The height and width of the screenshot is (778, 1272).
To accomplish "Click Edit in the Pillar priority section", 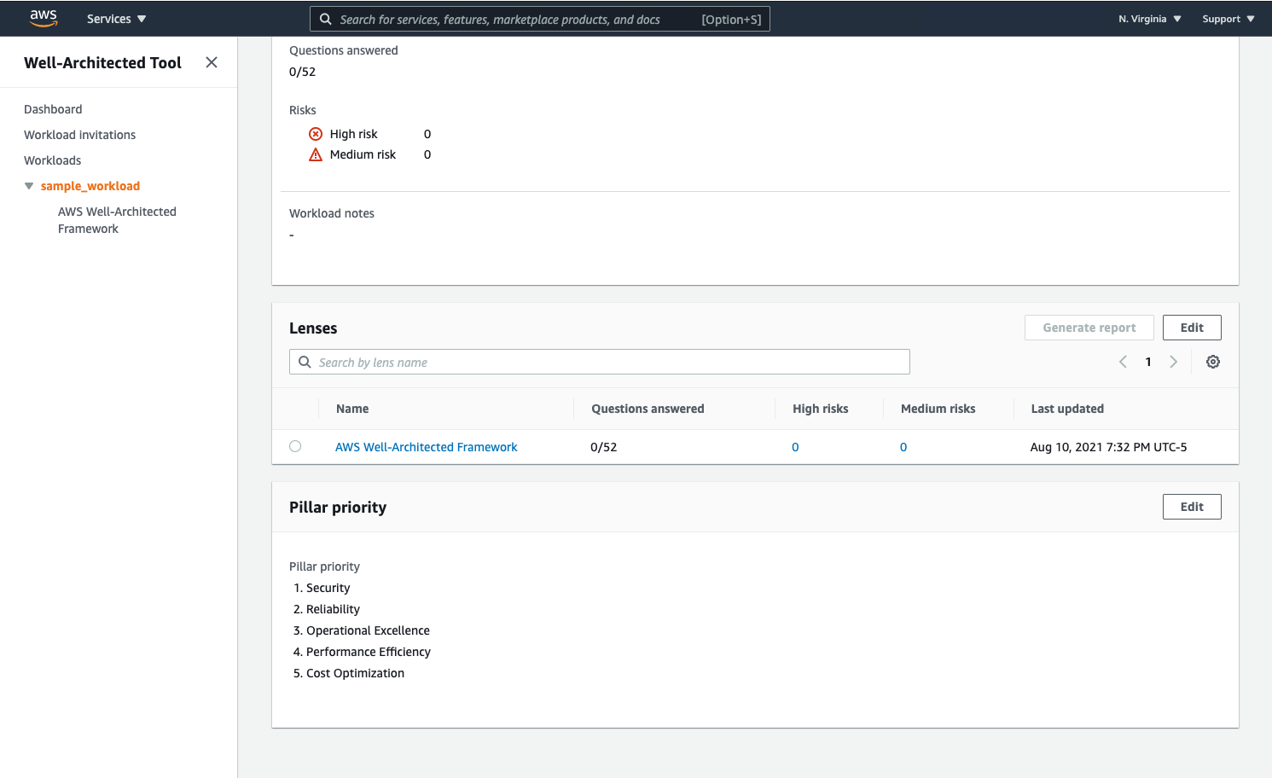I will 1192,507.
